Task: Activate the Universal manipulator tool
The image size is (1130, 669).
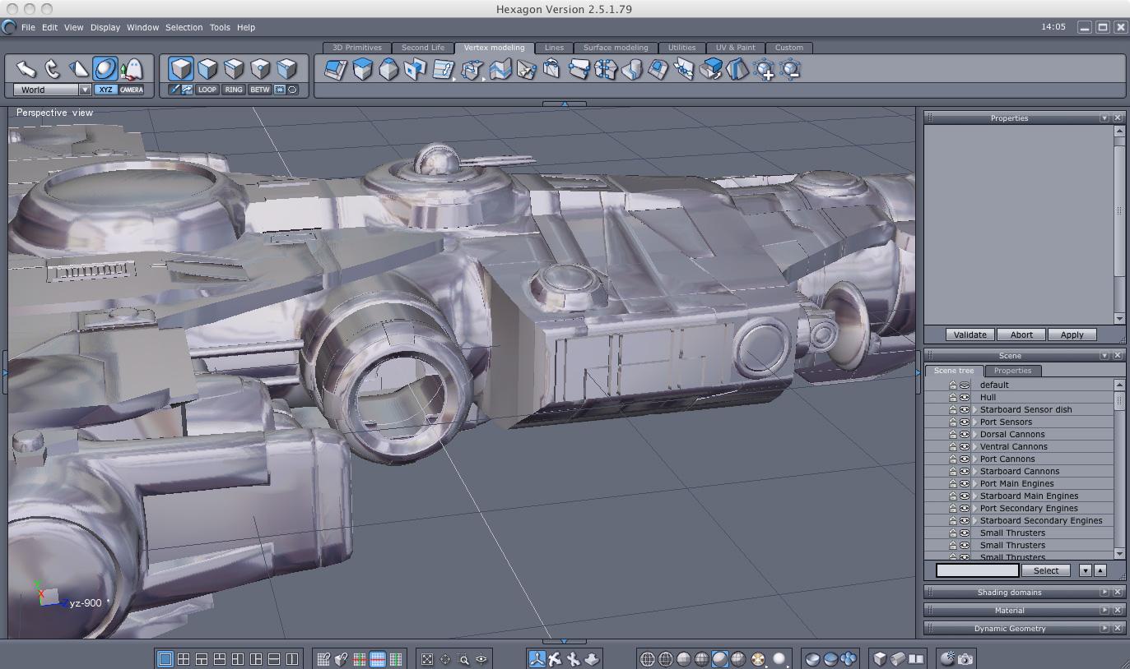Action: point(105,69)
